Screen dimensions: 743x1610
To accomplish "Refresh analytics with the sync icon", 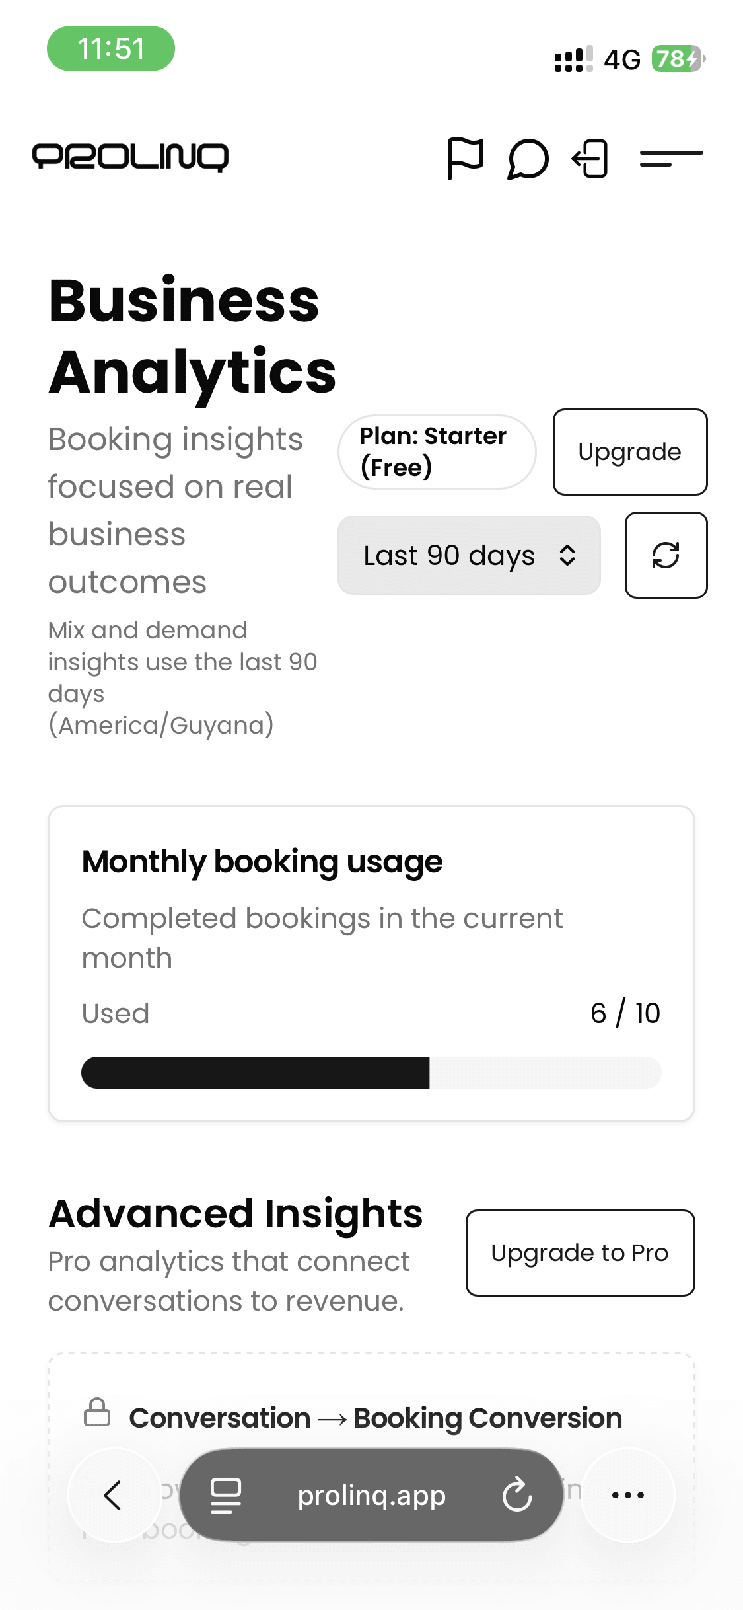I will pos(666,555).
